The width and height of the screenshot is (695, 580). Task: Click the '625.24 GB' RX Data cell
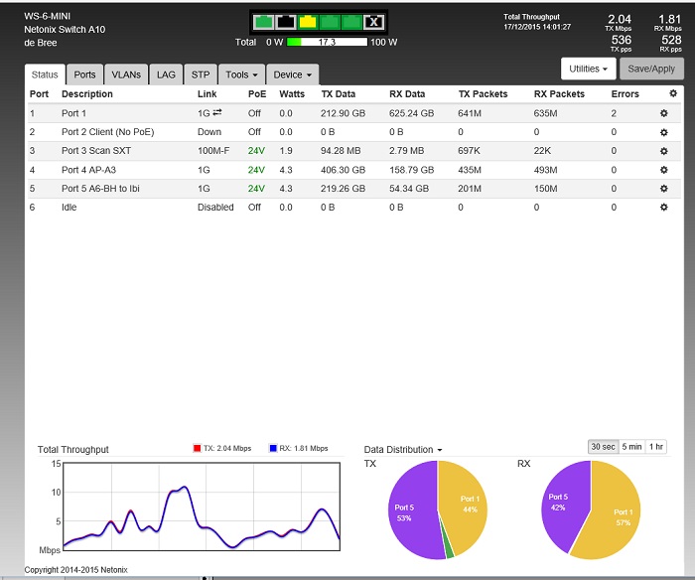411,113
